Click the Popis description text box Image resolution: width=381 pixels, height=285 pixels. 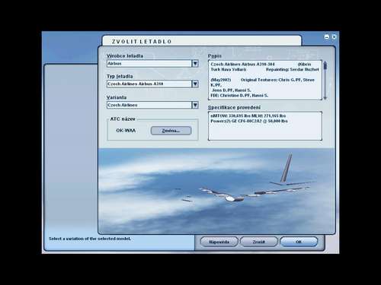point(265,80)
